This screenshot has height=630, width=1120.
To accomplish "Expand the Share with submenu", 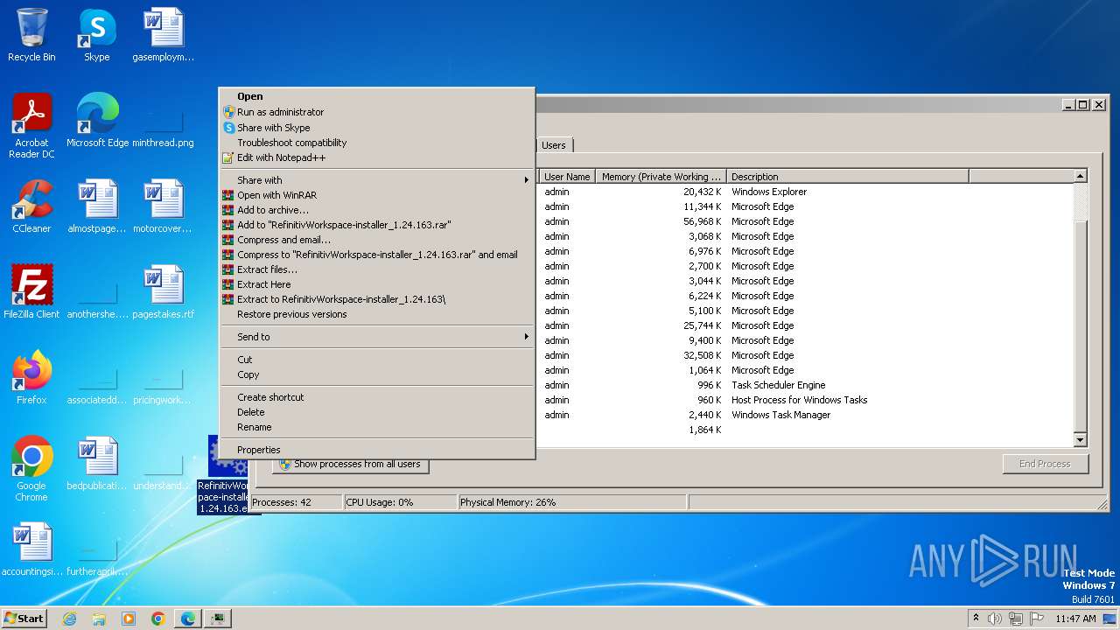I will coord(376,180).
